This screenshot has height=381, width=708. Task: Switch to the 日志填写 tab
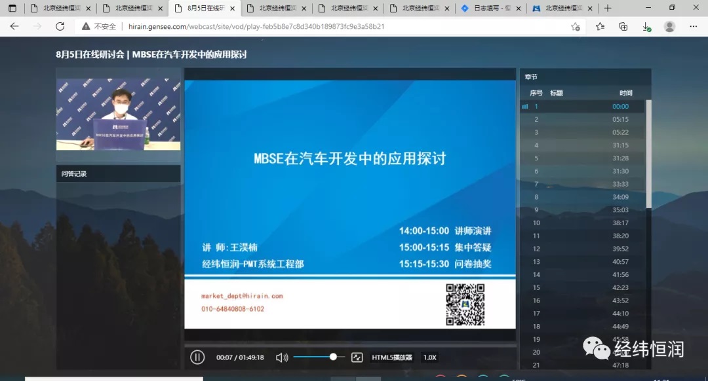[491, 8]
